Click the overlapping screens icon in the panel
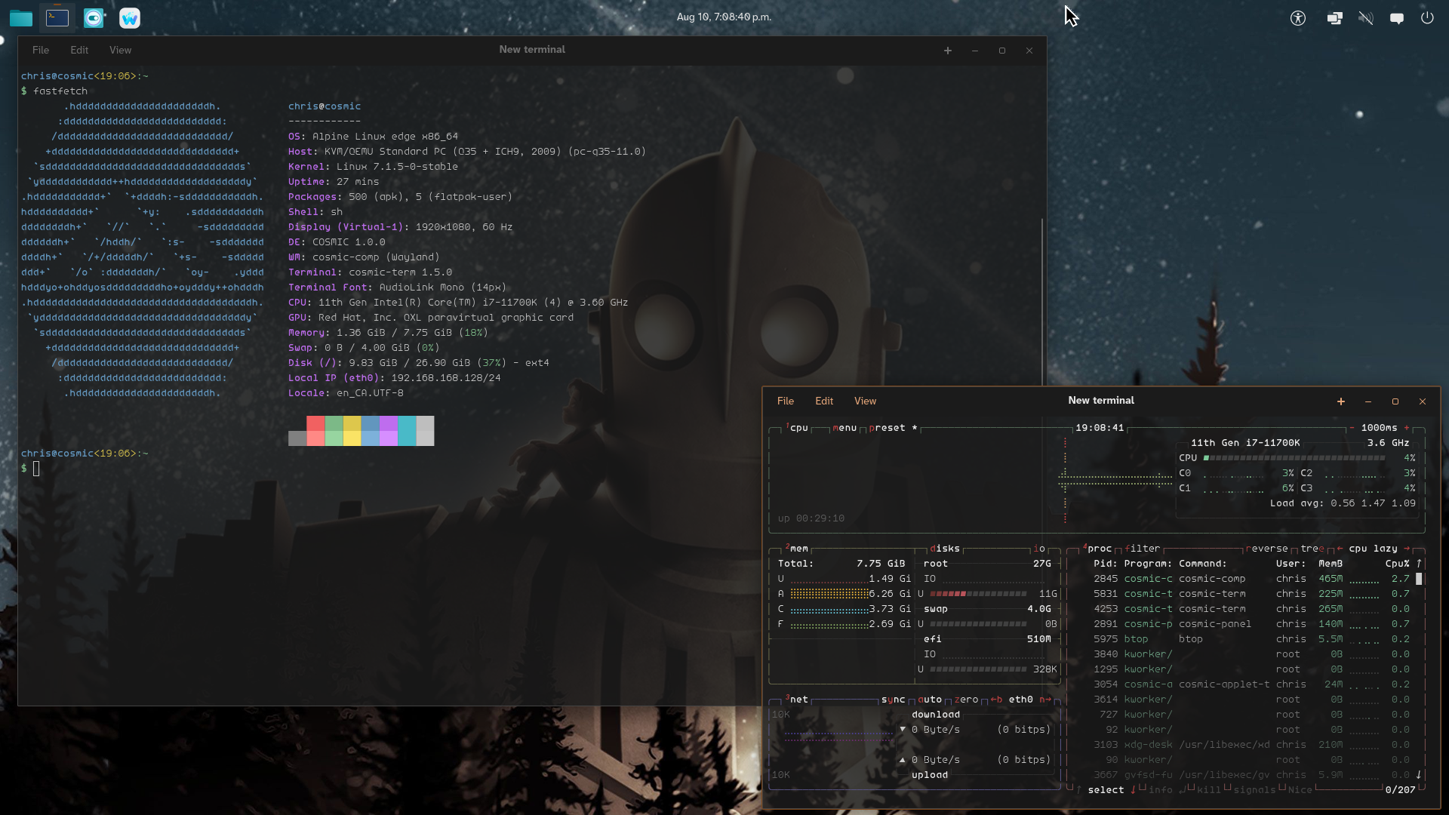The width and height of the screenshot is (1449, 815). pyautogui.click(x=1335, y=17)
